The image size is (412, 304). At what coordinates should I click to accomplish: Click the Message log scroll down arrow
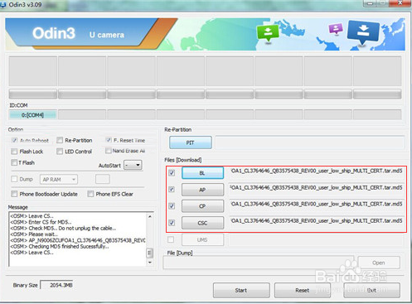pos(150,262)
